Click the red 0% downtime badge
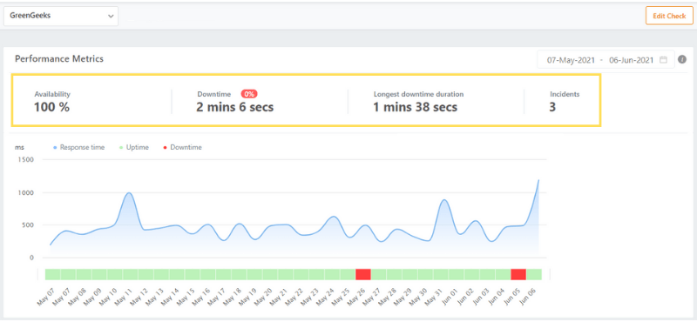This screenshot has width=697, height=322. click(249, 94)
